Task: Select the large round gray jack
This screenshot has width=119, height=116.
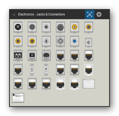Action: (x=32, y=27)
